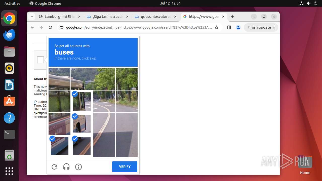Launch the Terminal from the dock

[9, 134]
